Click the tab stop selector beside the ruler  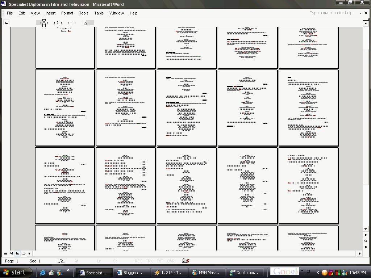(x=7, y=23)
